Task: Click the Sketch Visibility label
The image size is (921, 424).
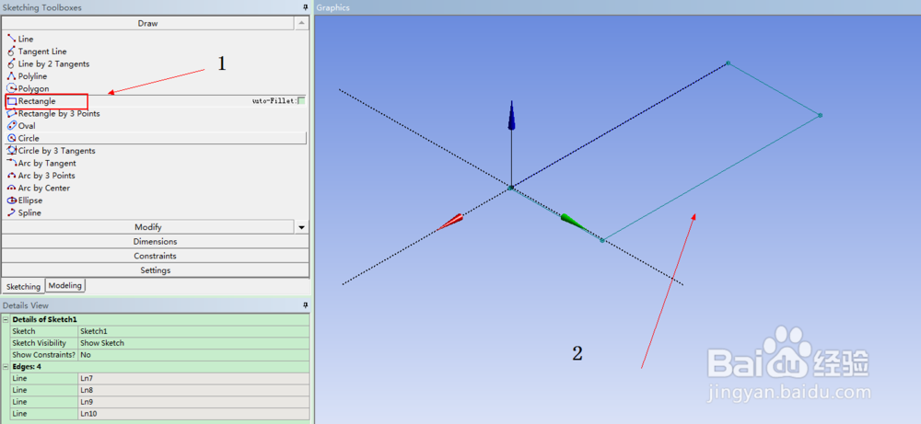Action: tap(40, 343)
